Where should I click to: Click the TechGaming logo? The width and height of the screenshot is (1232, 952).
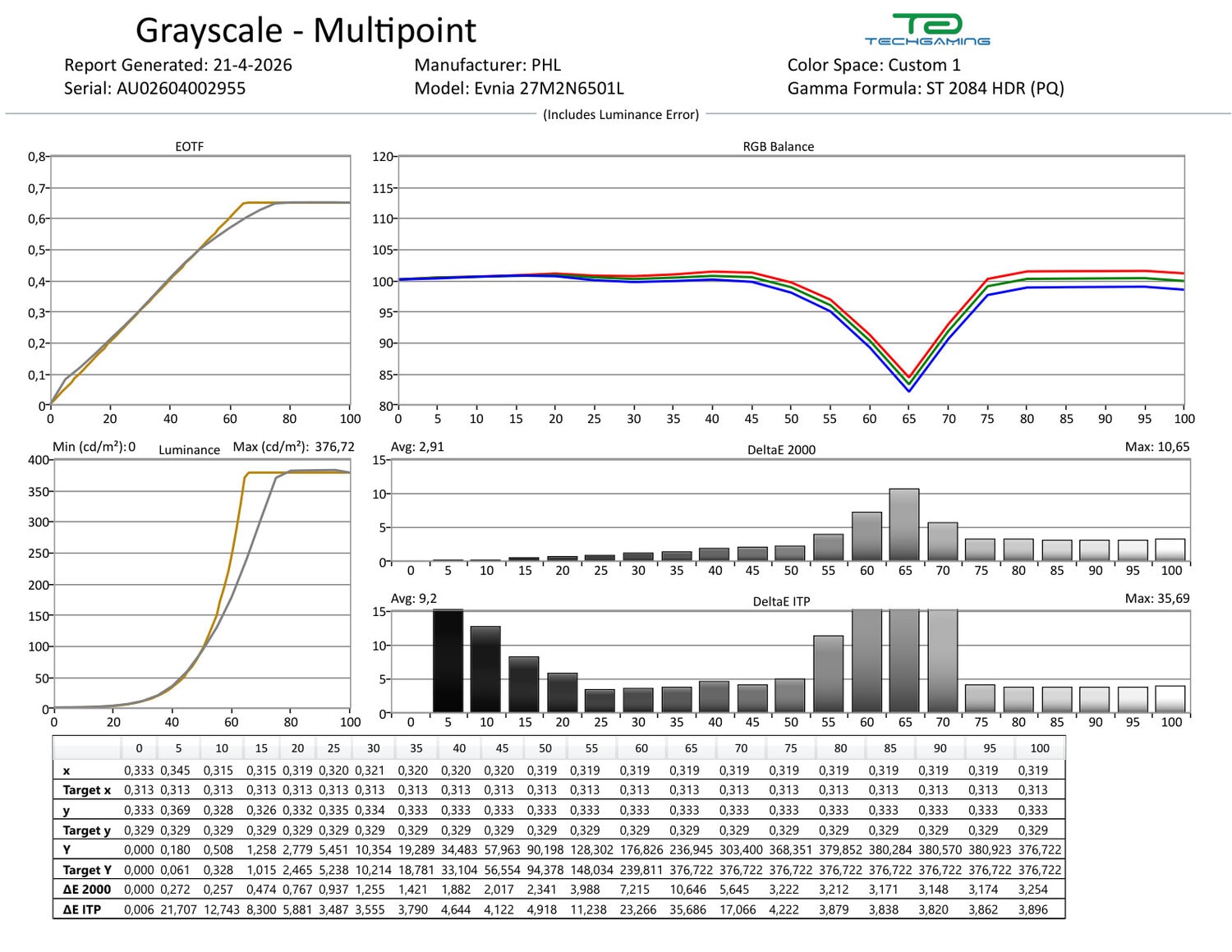point(927,29)
